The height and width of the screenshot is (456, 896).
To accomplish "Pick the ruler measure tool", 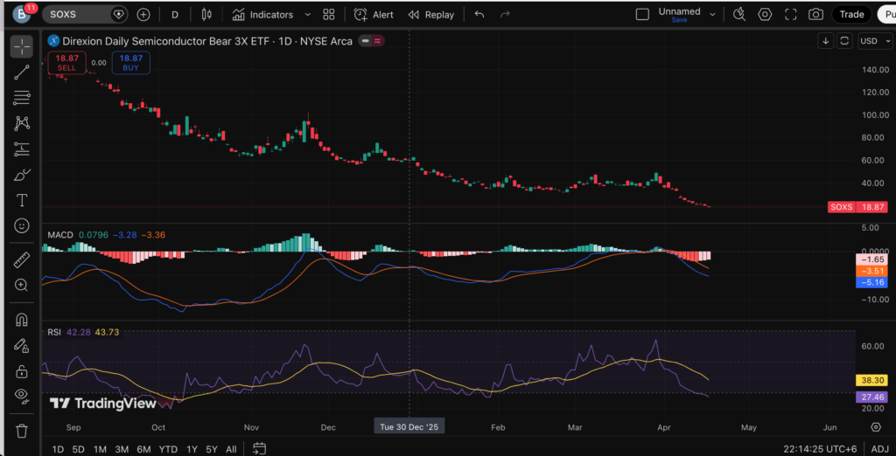I will coord(22,259).
